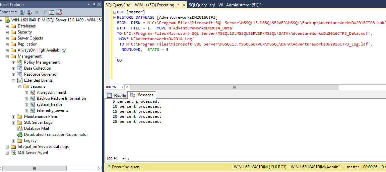Viewport: 386px width, 172px height.
Task: Click the Messages tab icon
Action: pyautogui.click(x=133, y=95)
